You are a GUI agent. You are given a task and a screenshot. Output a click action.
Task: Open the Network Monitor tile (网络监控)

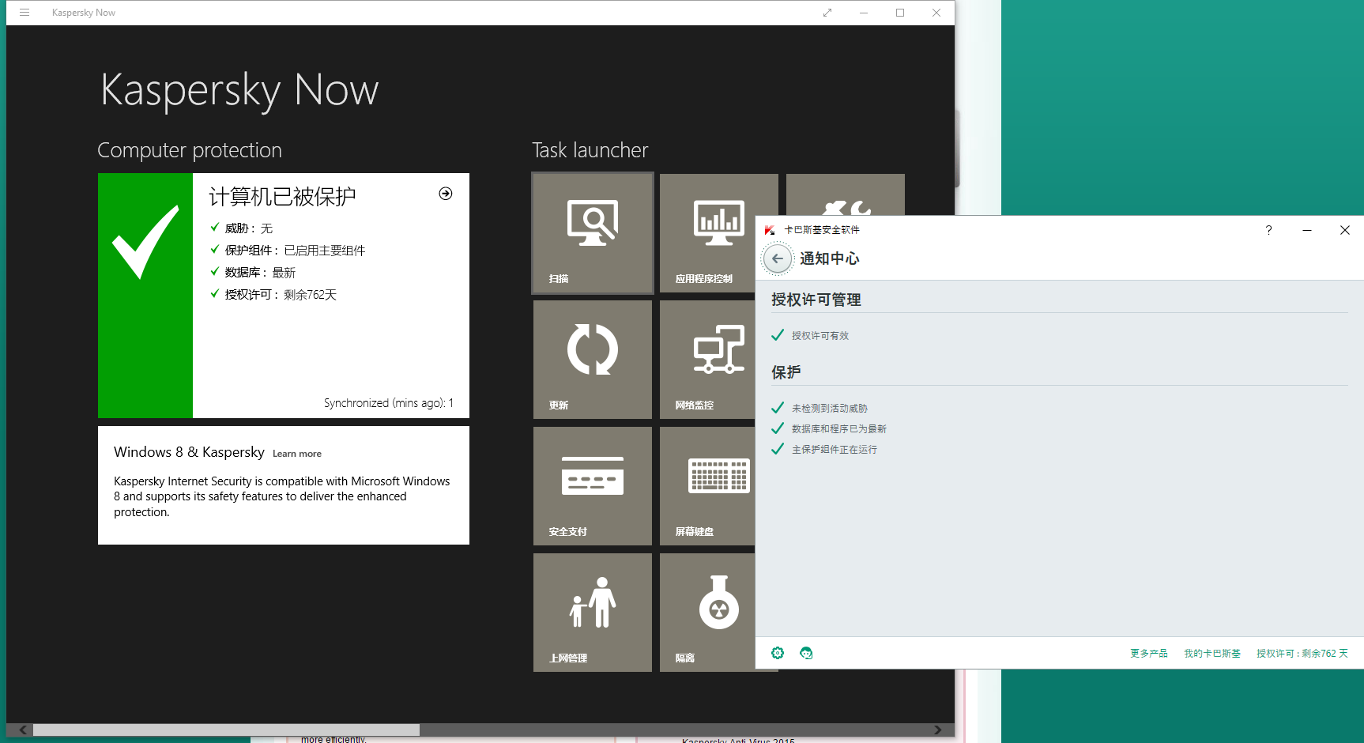(x=707, y=360)
